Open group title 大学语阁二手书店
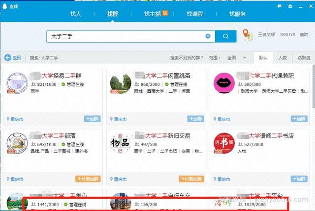 265,136
